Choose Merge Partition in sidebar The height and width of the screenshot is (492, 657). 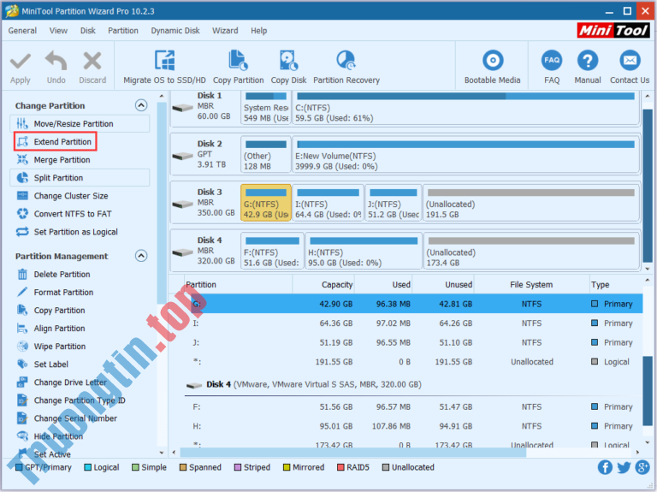(x=62, y=160)
